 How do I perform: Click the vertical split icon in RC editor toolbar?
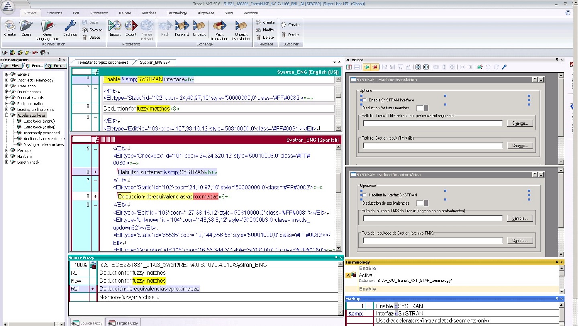(x=349, y=67)
